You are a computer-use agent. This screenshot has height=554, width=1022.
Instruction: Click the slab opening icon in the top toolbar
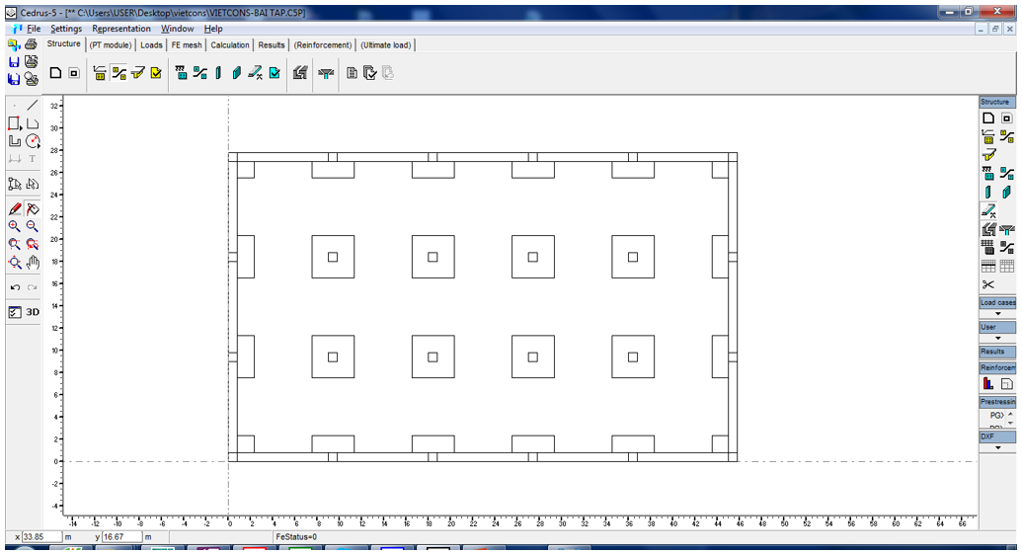[74, 73]
